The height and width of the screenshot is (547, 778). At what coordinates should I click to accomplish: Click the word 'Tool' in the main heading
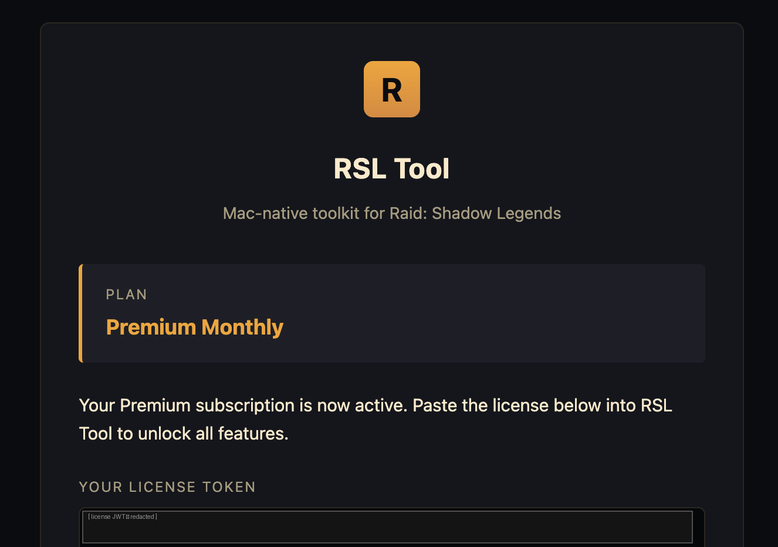click(x=421, y=169)
